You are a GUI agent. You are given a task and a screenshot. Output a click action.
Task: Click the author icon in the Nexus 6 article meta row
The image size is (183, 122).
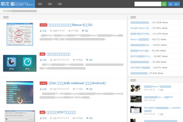coord(41,31)
